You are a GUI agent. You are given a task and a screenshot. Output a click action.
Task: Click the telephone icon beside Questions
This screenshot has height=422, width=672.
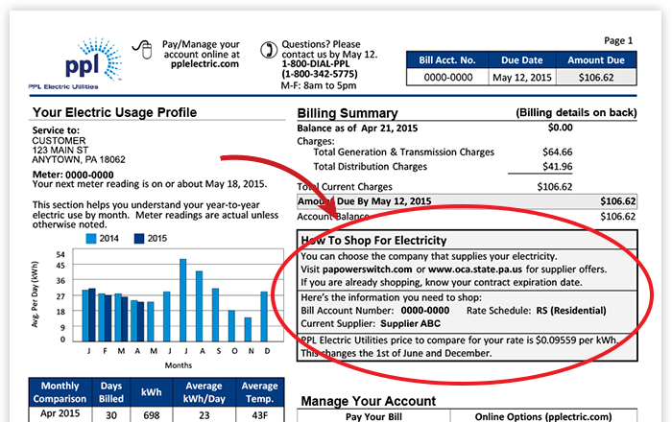click(269, 50)
